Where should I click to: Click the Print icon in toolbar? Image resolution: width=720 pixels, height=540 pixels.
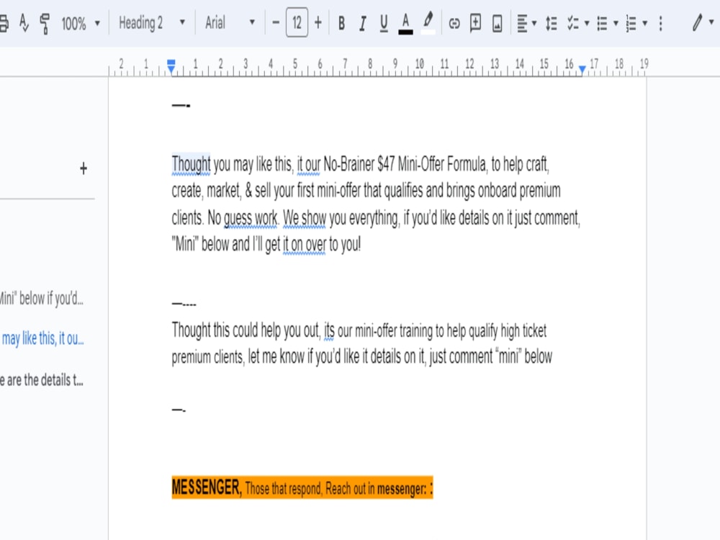(3, 22)
